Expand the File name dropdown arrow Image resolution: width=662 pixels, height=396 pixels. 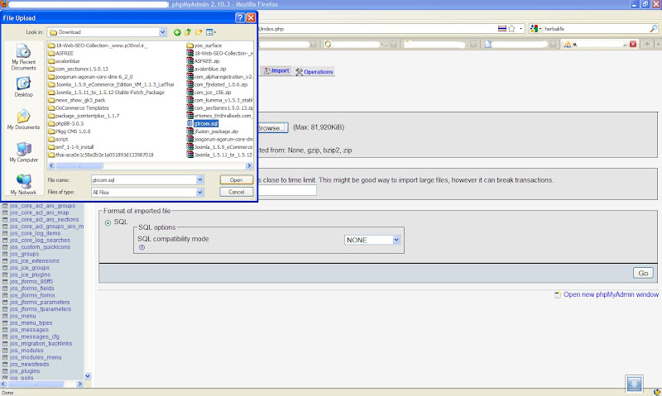point(199,179)
